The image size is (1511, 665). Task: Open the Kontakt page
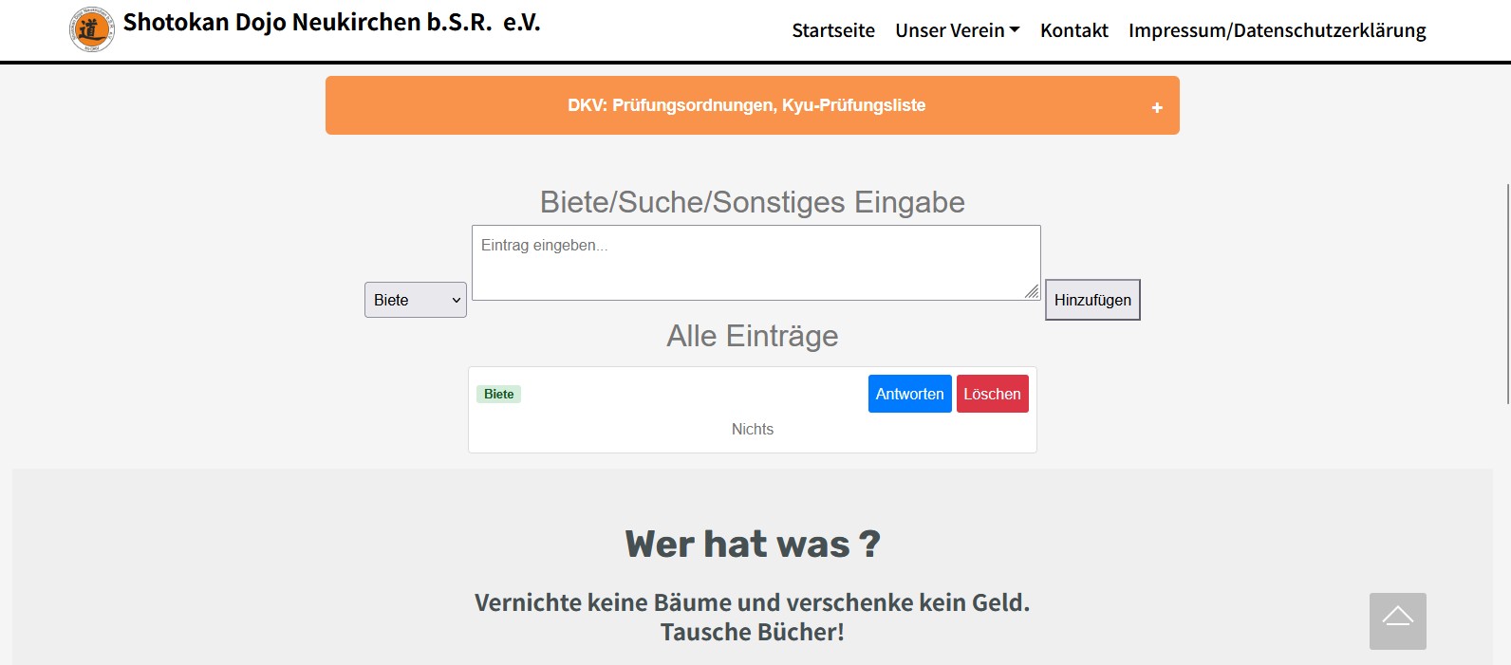[1073, 30]
